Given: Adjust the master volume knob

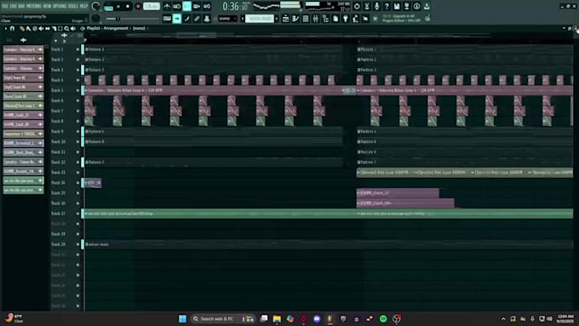Looking at the screenshot, I should click(x=95, y=6).
